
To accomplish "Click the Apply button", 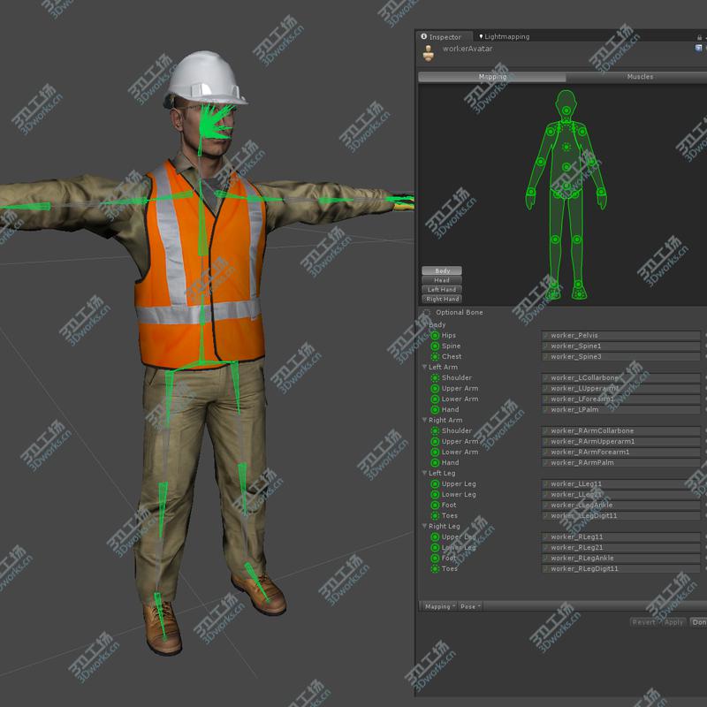I will [673, 622].
